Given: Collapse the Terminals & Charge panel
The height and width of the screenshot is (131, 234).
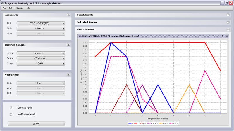Looking at the screenshot, I should (68, 45).
